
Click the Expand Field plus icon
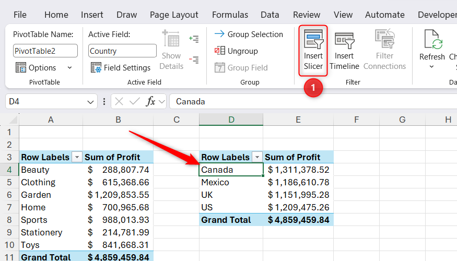click(x=194, y=39)
